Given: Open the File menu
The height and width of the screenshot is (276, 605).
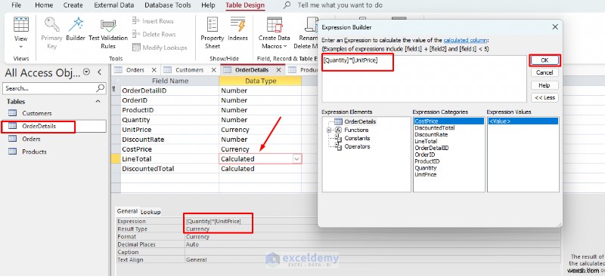Looking at the screenshot, I should (x=16, y=5).
